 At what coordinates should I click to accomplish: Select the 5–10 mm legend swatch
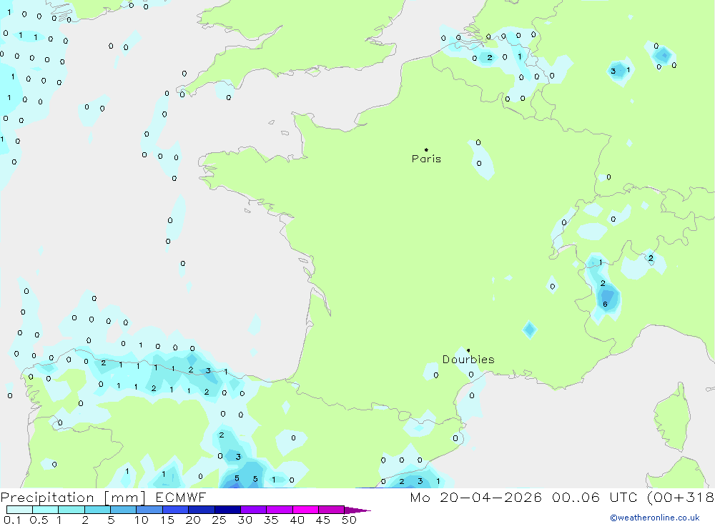[x=123, y=510]
